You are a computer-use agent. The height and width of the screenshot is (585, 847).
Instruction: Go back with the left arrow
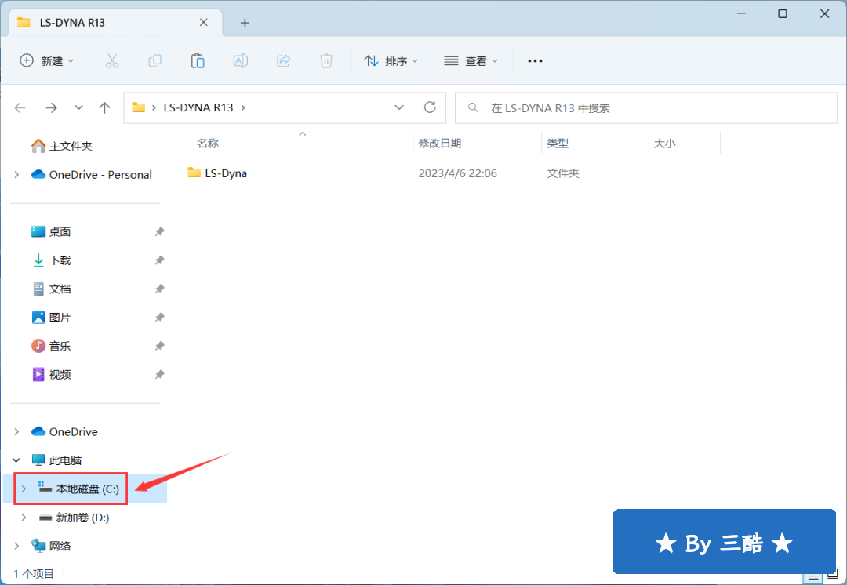point(20,108)
